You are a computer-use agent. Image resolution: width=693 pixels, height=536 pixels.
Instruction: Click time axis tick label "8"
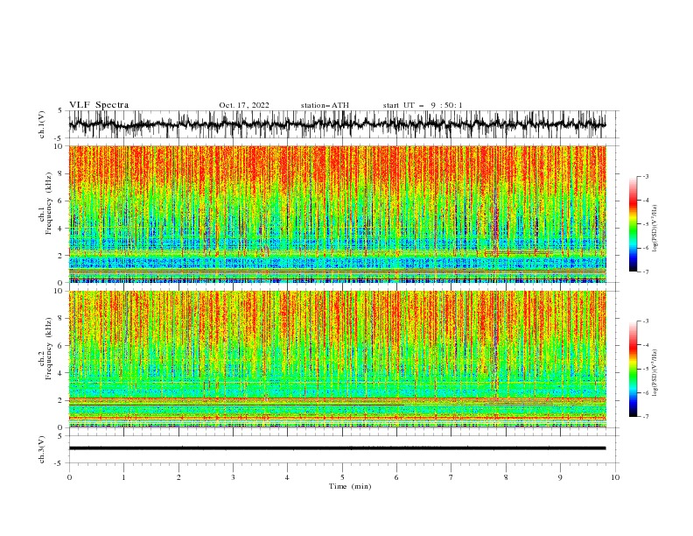[506, 477]
